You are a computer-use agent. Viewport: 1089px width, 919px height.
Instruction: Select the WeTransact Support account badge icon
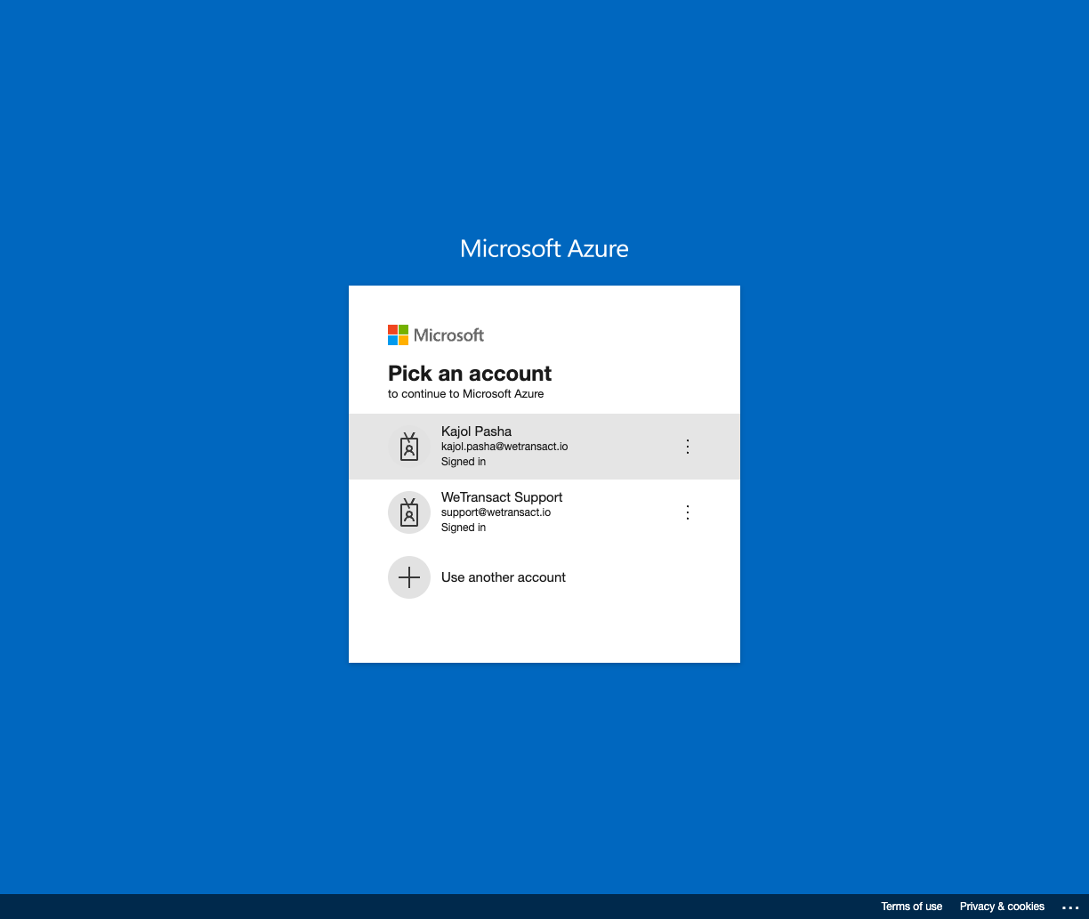point(409,512)
